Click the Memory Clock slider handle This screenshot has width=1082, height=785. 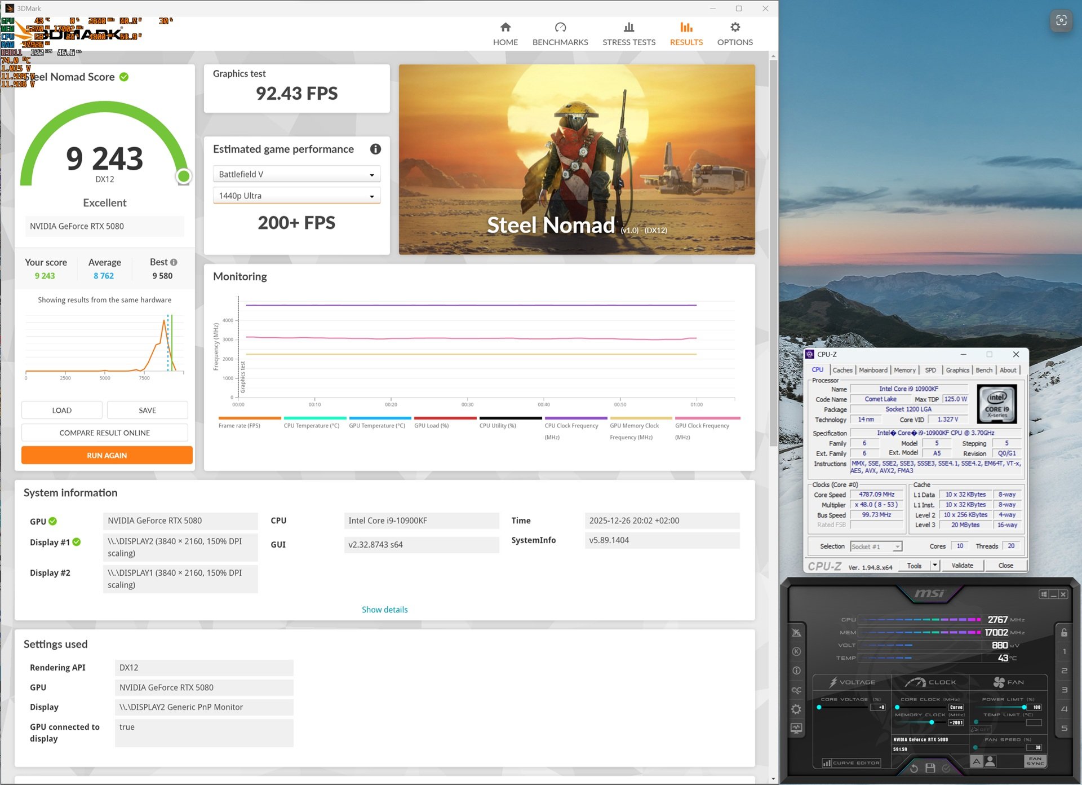[932, 722]
